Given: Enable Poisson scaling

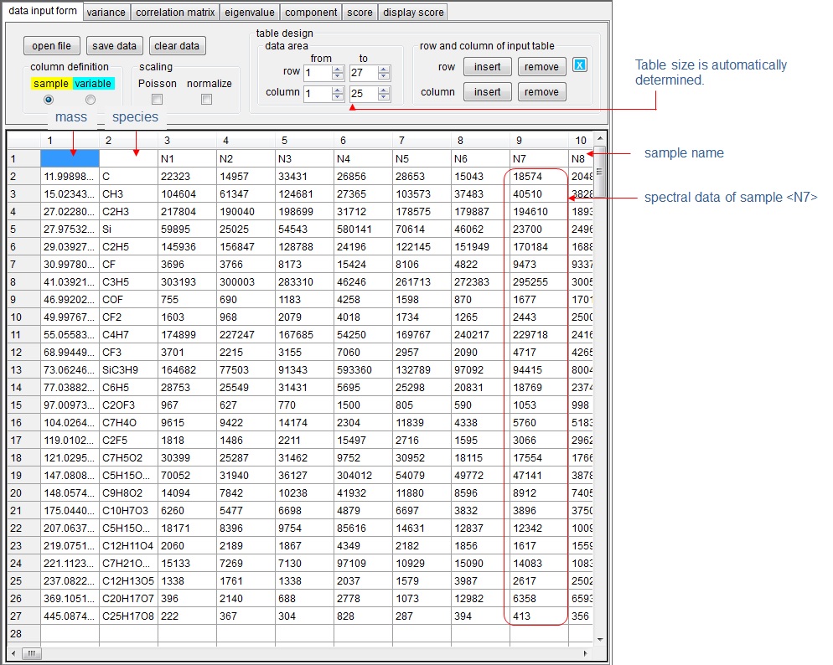Looking at the screenshot, I should tap(157, 99).
